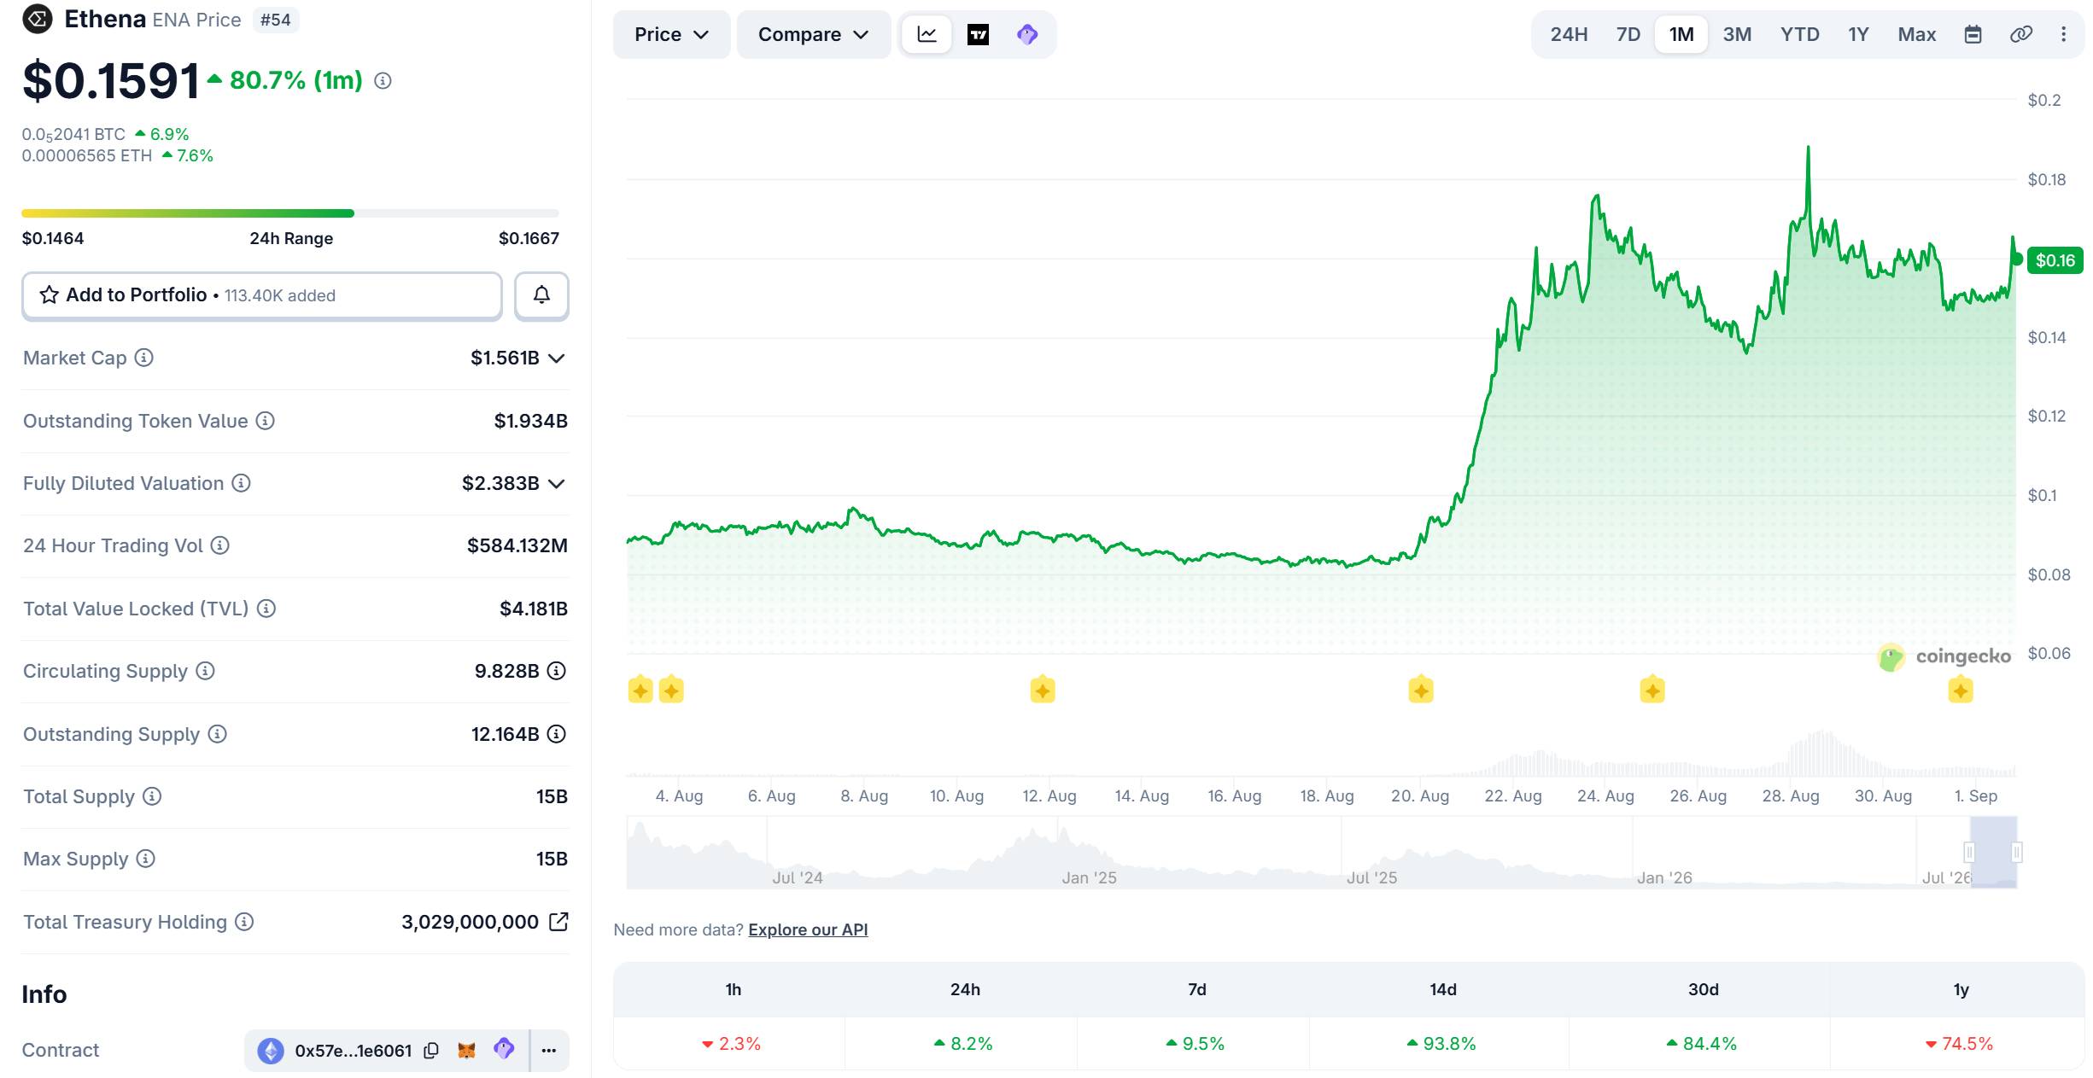
Task: Click news marker near 12. Aug
Action: 1043,690
